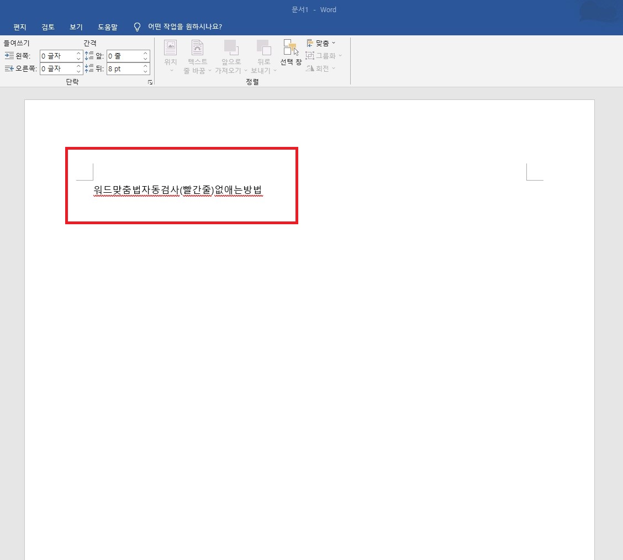Click the left indent (왼쪽) icon
The width and height of the screenshot is (623, 560).
point(9,56)
